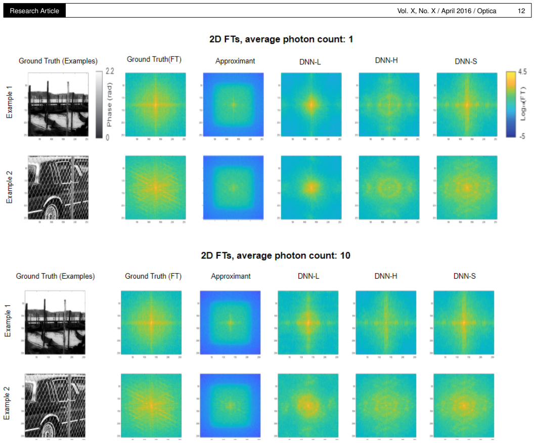Open Example 1 Ground Truth FT plot, photon count 1
The image size is (535, 443).
pyautogui.click(x=156, y=105)
